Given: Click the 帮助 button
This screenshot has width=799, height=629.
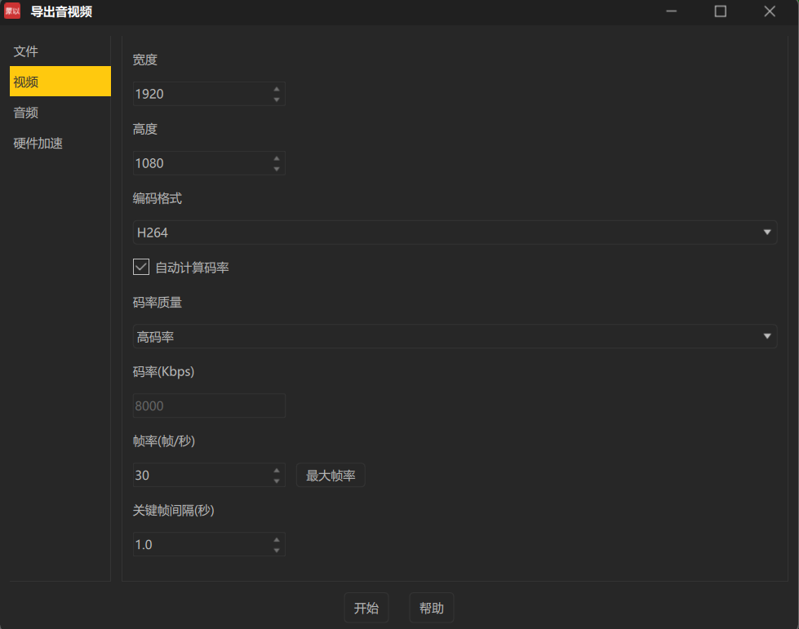Looking at the screenshot, I should pyautogui.click(x=432, y=608).
